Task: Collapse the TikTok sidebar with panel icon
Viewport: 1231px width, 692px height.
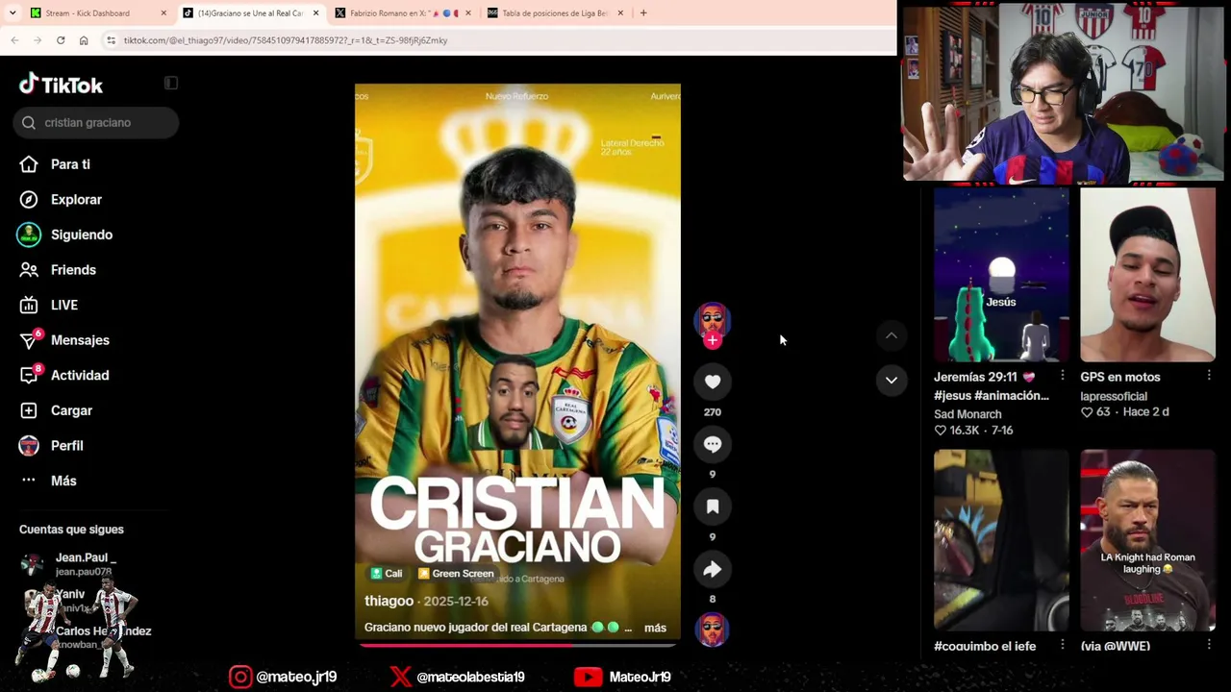Action: (x=171, y=83)
